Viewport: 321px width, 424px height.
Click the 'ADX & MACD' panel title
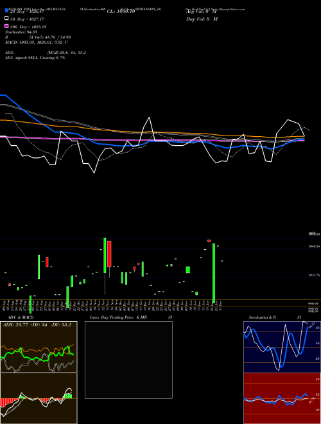pos(21,317)
